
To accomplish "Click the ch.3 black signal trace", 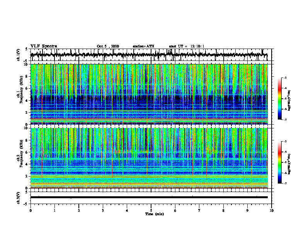I will click(149, 197).
